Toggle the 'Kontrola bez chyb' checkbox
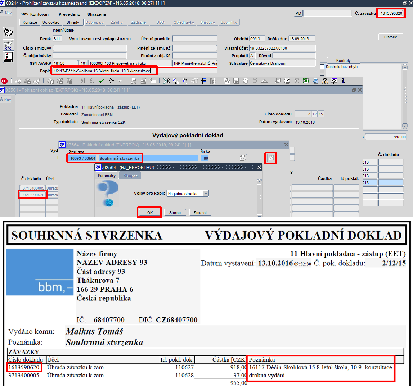The height and width of the screenshot is (386, 413). (x=322, y=67)
